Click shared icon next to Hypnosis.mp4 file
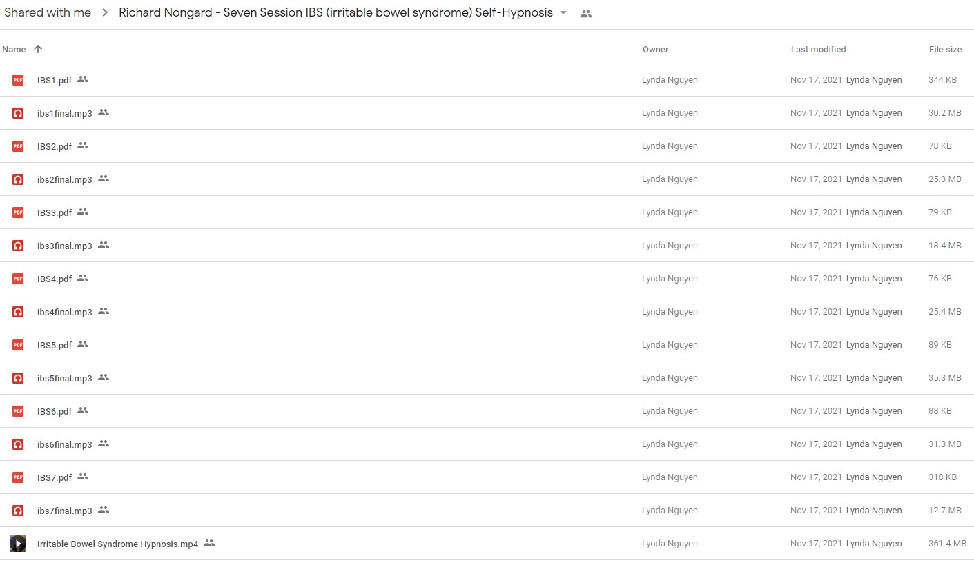 click(x=209, y=543)
